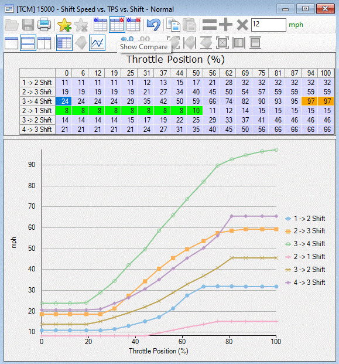Select orange cell 97 under column 100
Screen dimensions: 339x364
(326, 101)
